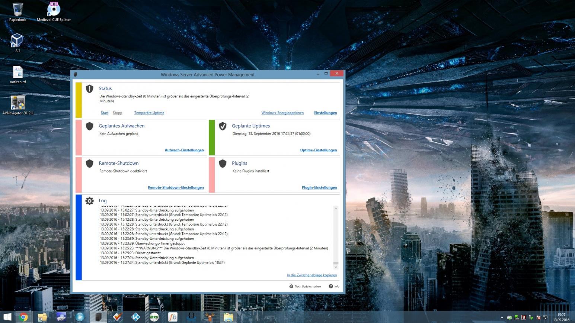Click 'Kein Aufwachen geplant' text
This screenshot has height=323, width=575.
(x=119, y=133)
